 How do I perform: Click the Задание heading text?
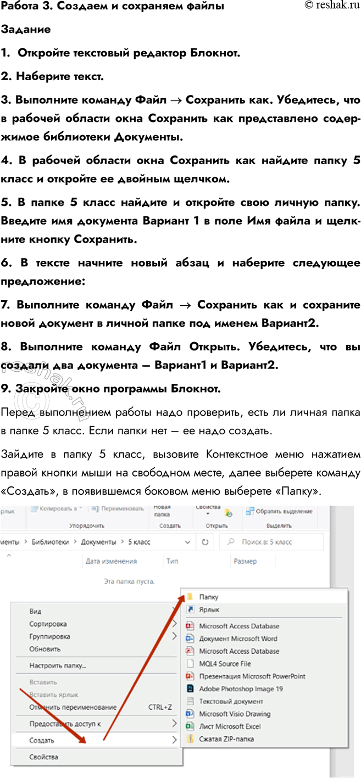click(x=26, y=30)
